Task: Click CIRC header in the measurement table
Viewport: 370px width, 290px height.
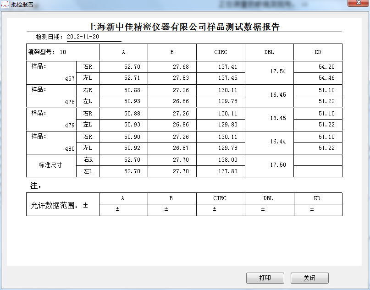Action: click(x=221, y=52)
